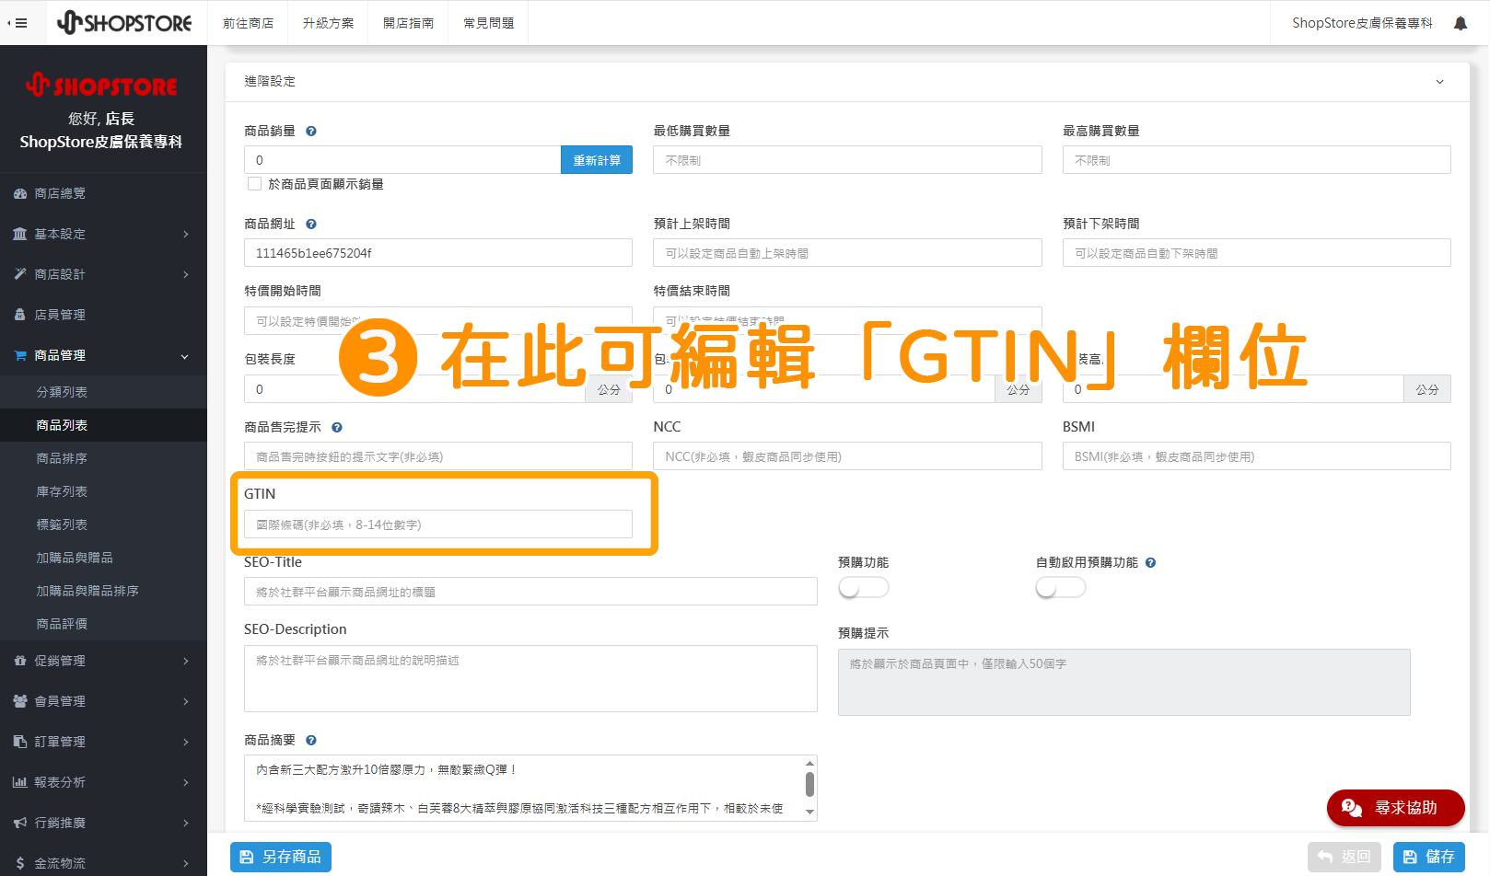This screenshot has width=1490, height=876.
Task: Click the 重新計算 button
Action: pos(597,160)
